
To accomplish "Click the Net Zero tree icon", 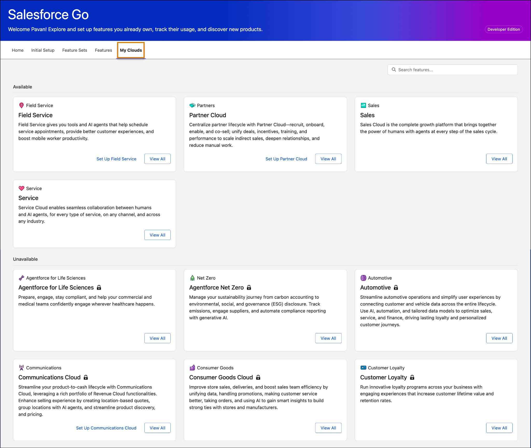I will click(192, 278).
